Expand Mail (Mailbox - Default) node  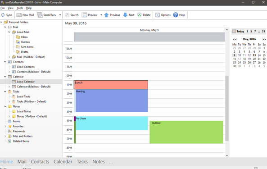9,57
